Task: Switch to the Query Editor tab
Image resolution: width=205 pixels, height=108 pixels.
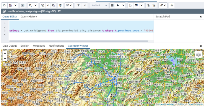Action: click(10, 17)
